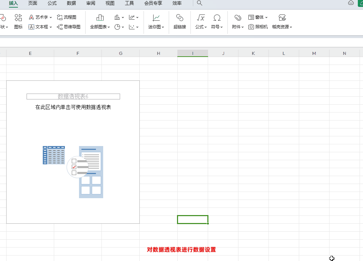363x261 pixels.
Task: Insert a sparkline (迷你图)
Action: (x=156, y=22)
